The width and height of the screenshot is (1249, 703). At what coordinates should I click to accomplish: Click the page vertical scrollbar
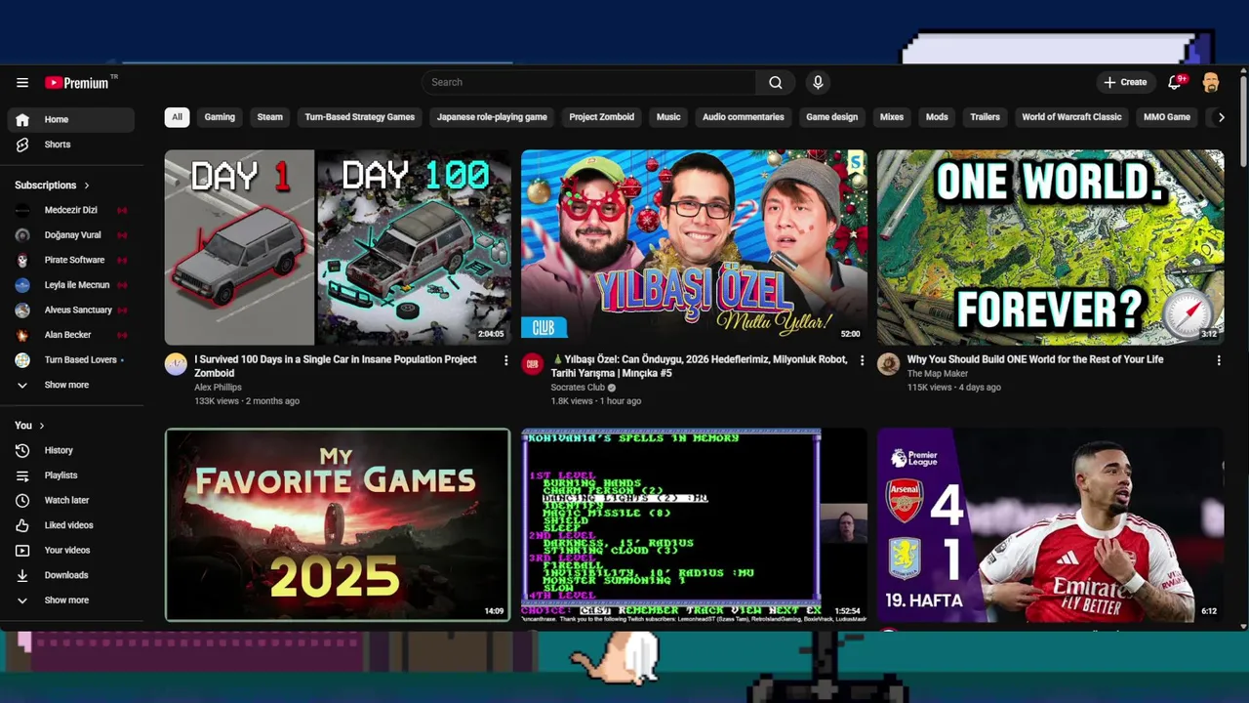pyautogui.click(x=1243, y=119)
